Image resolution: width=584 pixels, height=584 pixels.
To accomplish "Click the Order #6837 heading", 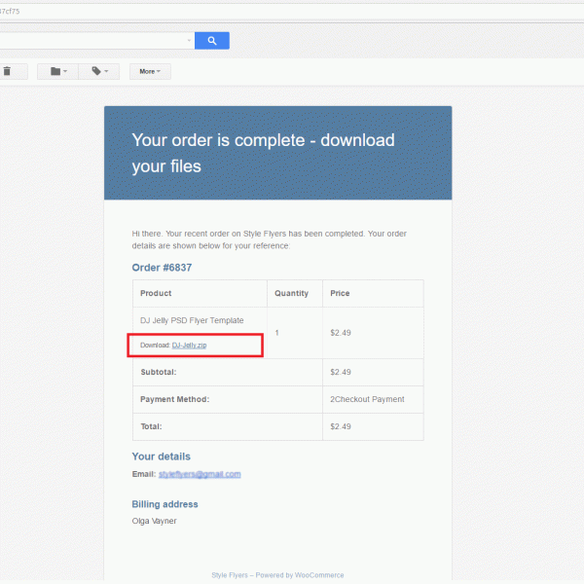I will 162,267.
